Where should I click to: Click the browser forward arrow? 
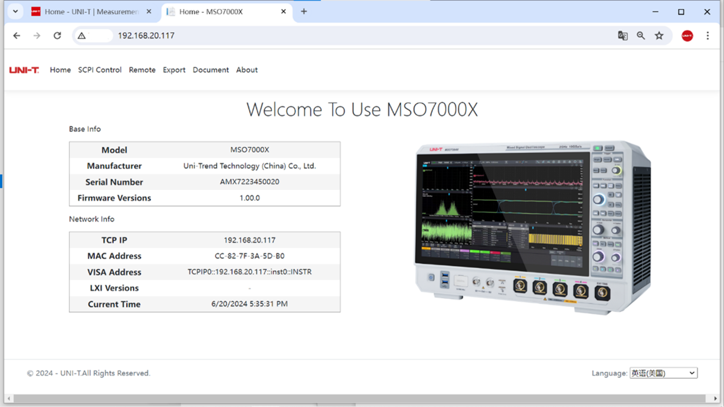point(37,35)
